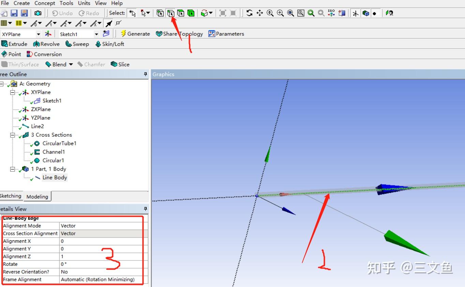The height and width of the screenshot is (287, 465).
Task: Click the Sweep button
Action: click(77, 44)
